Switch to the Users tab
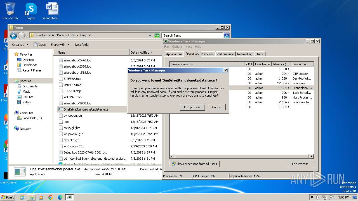The height and width of the screenshot is (201, 358). click(260, 54)
